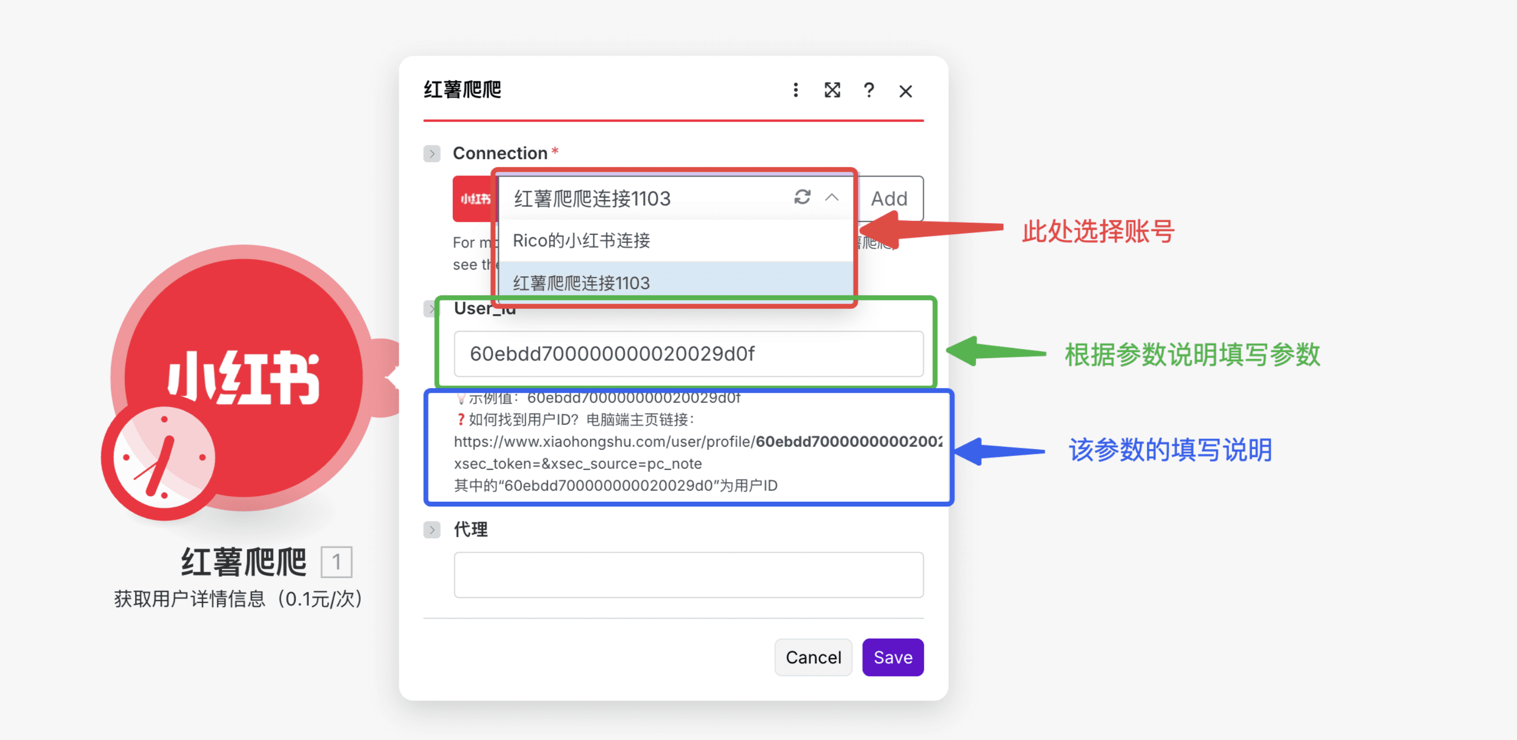Screen dimensions: 1517x740
Task: Open help via the question mark icon
Action: (x=869, y=91)
